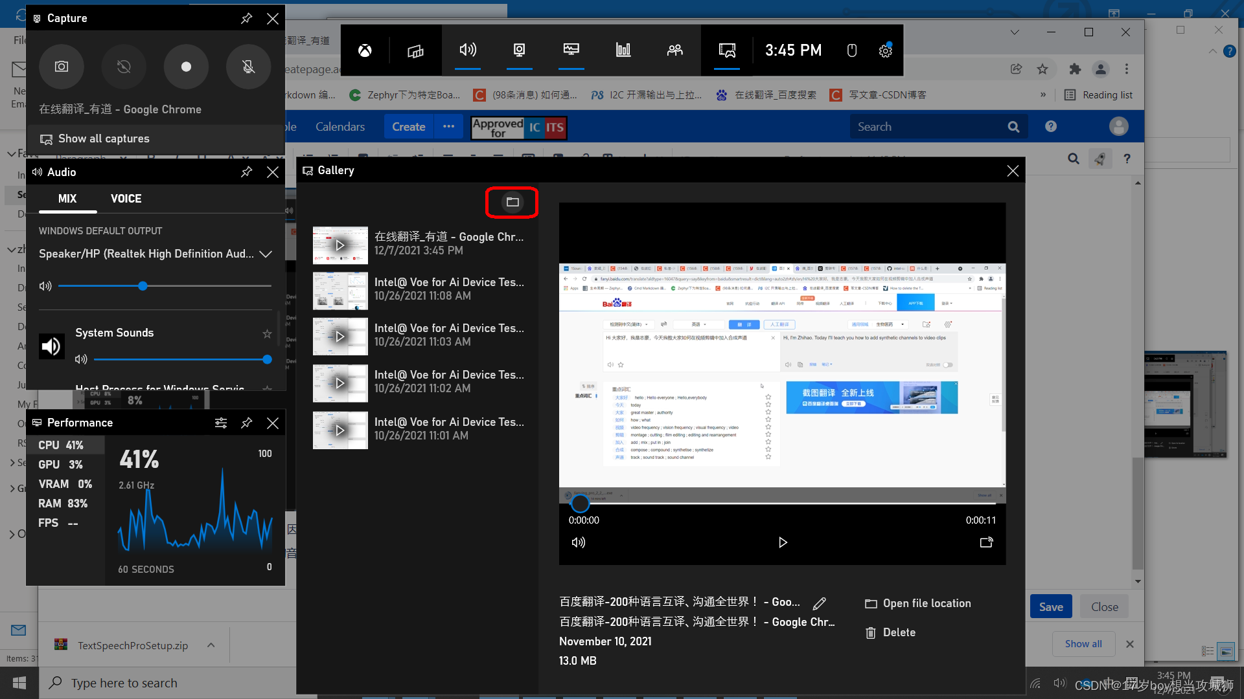
Task: Pin the Audio widget
Action: (x=246, y=172)
